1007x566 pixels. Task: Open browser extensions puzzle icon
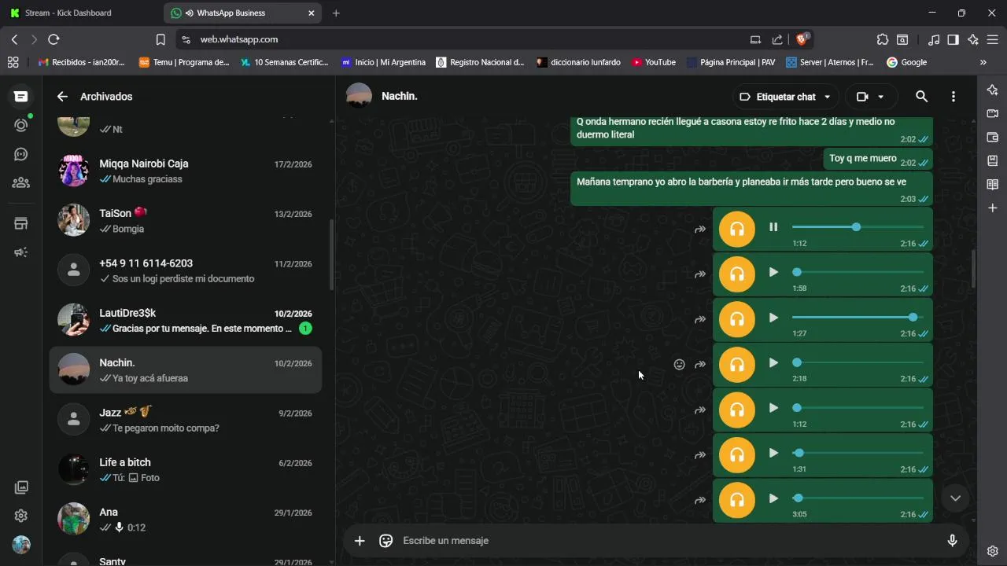click(883, 39)
